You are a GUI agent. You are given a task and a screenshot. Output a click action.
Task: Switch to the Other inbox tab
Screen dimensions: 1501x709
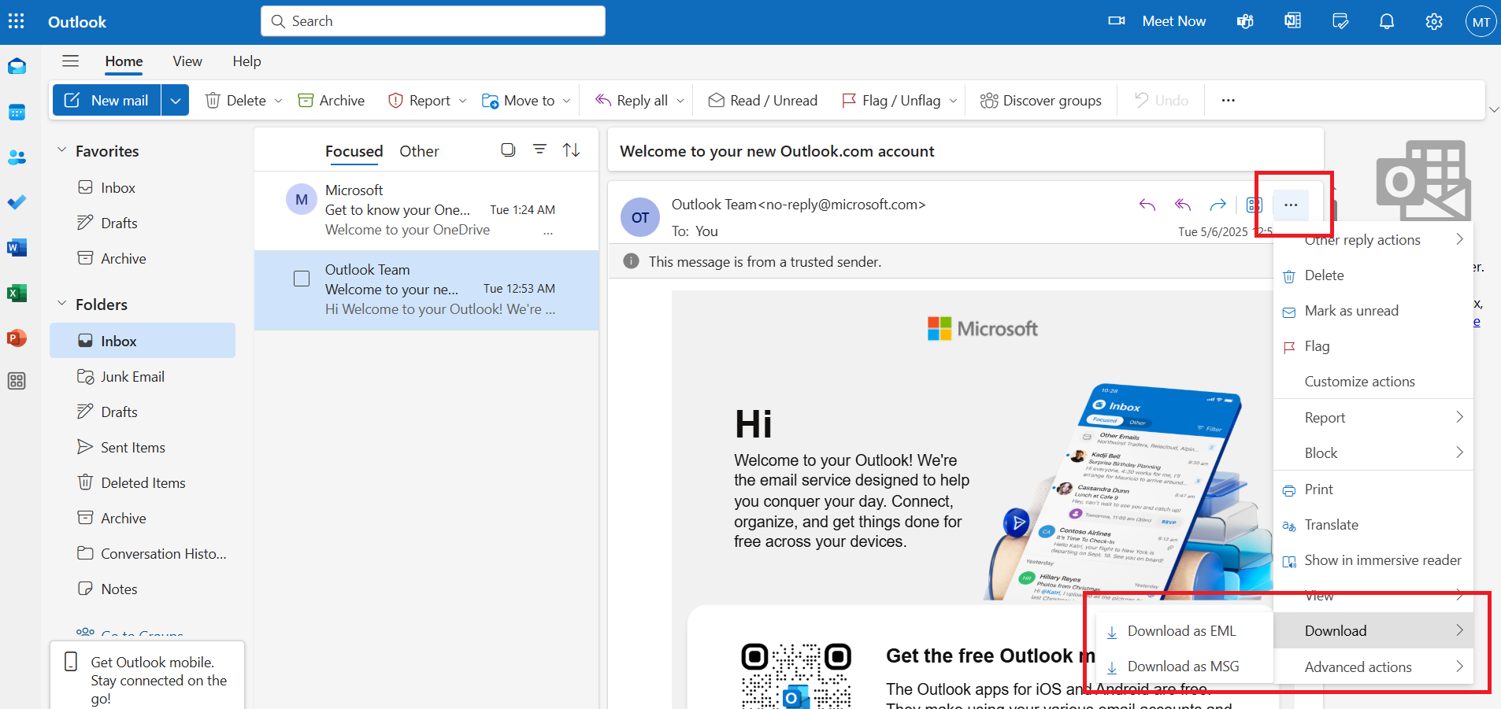(x=419, y=151)
